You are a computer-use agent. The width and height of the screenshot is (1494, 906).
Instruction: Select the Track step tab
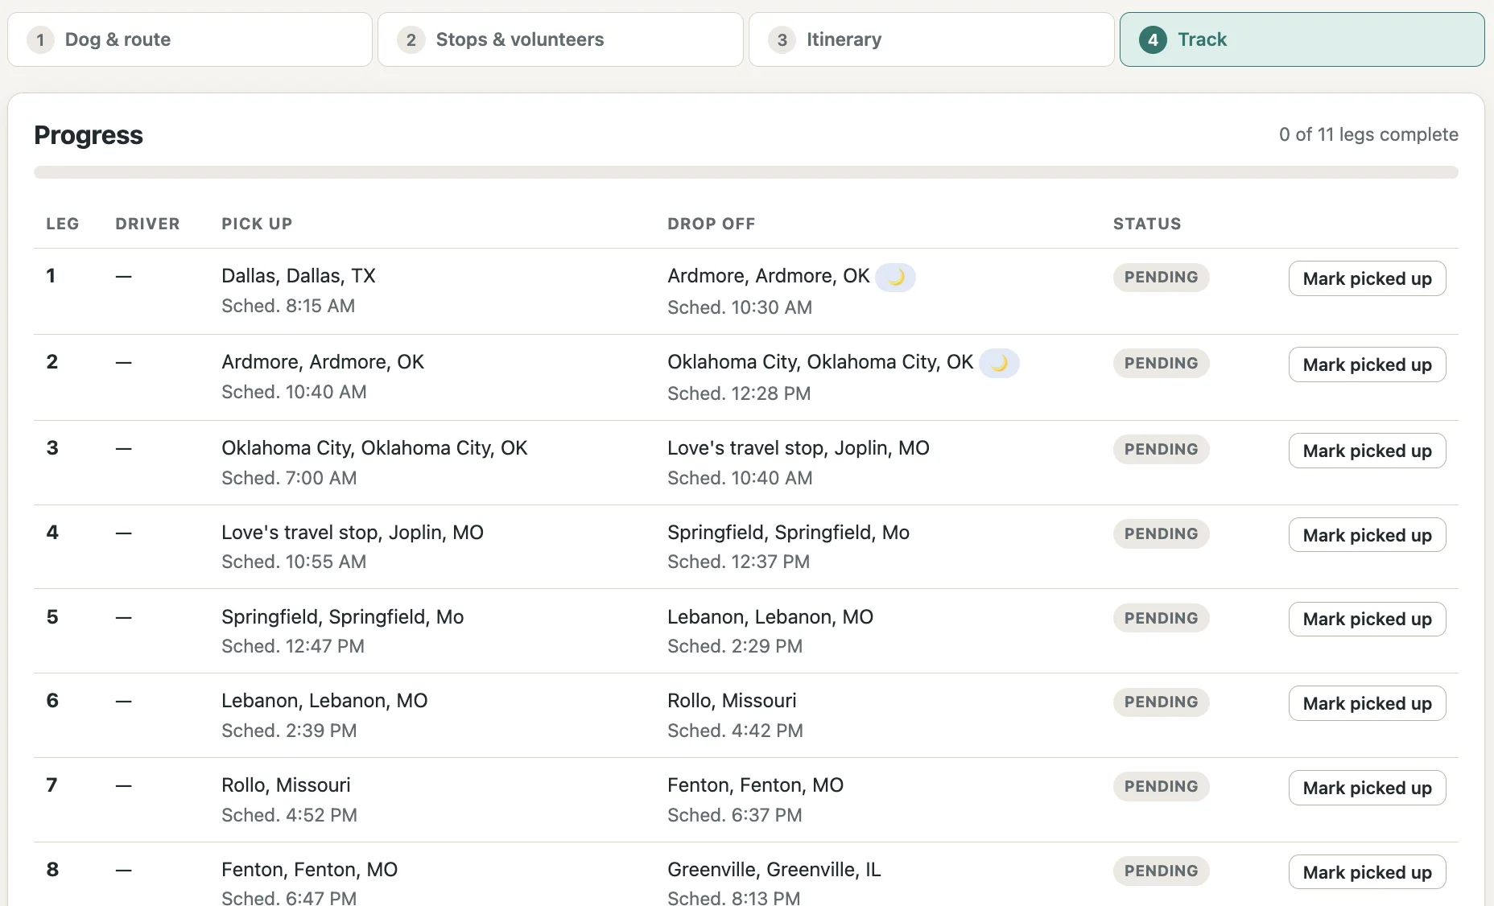(1302, 39)
